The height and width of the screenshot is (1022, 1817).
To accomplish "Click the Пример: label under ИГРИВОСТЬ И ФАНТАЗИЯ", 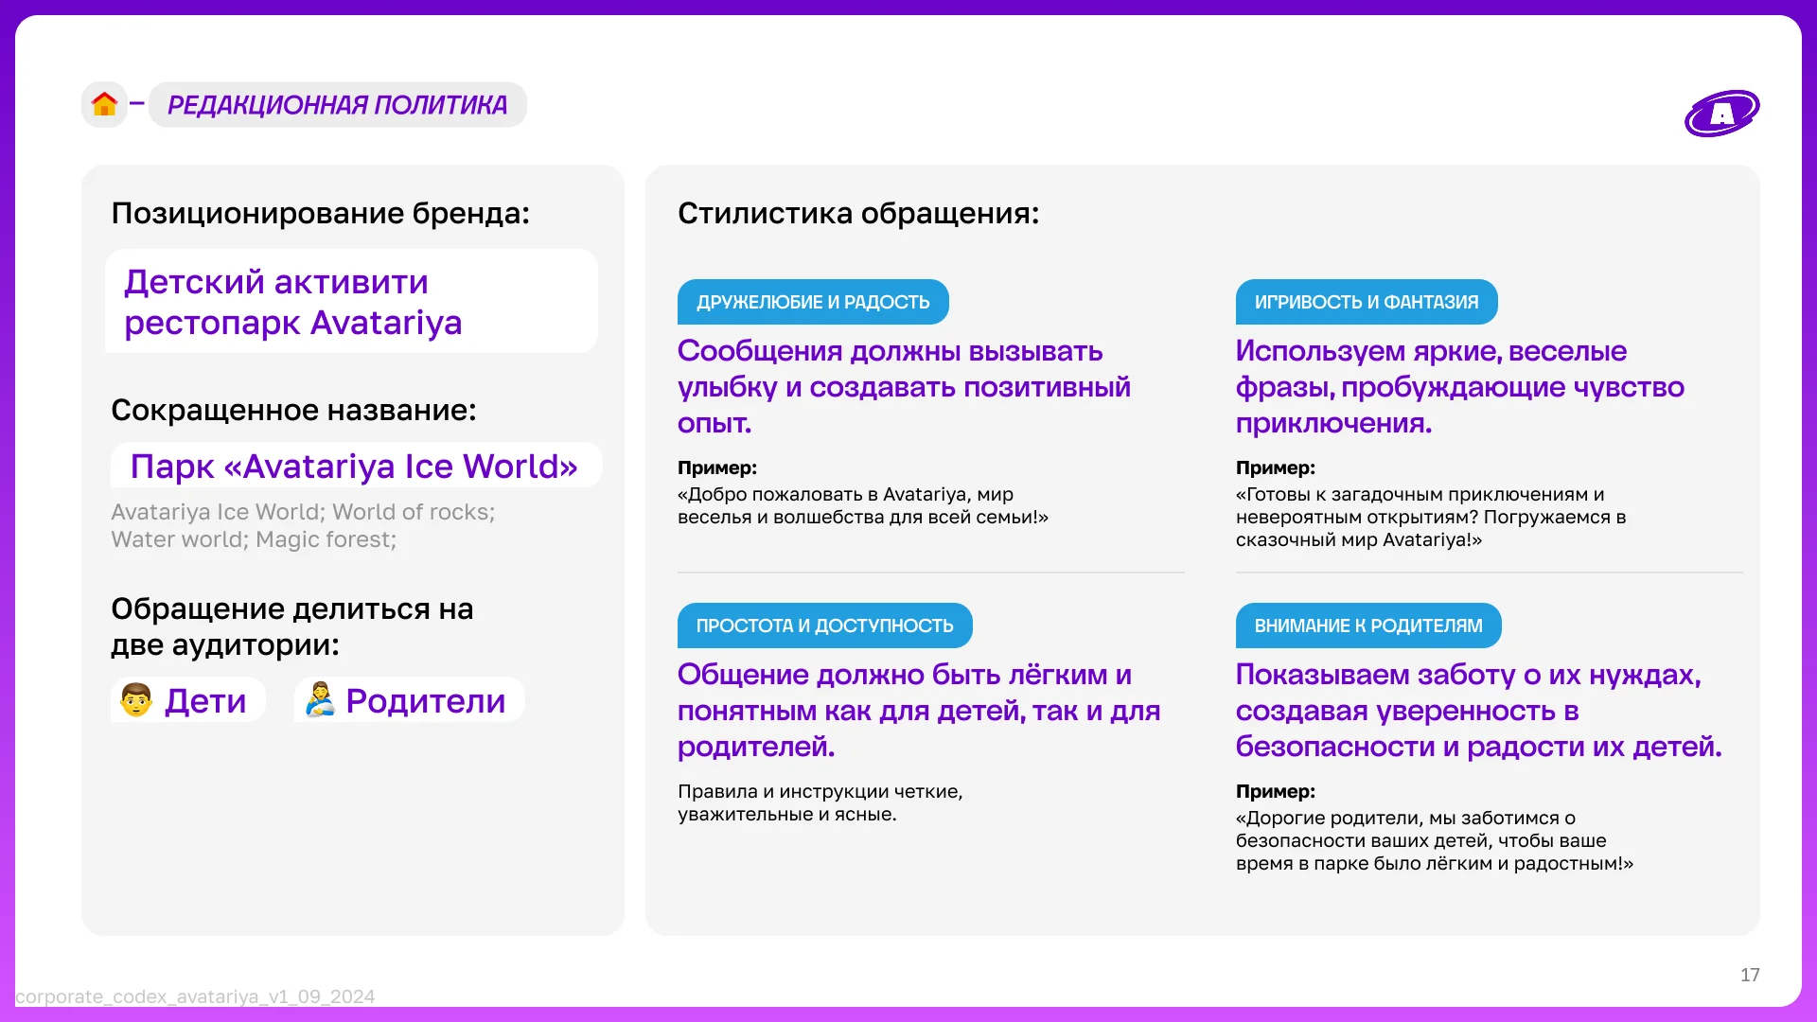I will (1276, 467).
